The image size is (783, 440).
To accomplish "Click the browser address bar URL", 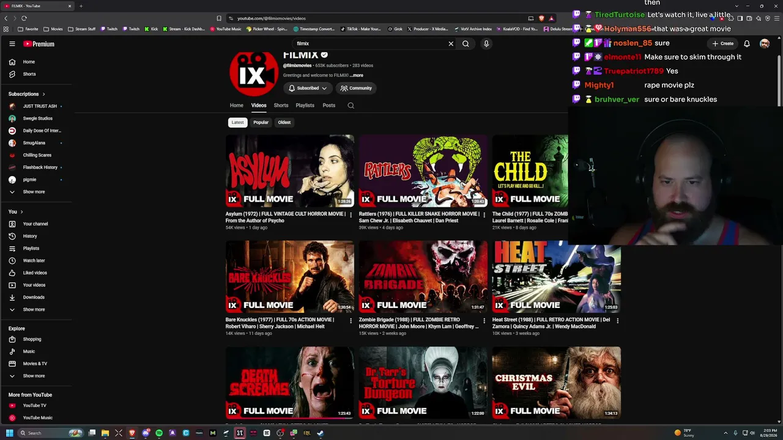I will (x=272, y=18).
